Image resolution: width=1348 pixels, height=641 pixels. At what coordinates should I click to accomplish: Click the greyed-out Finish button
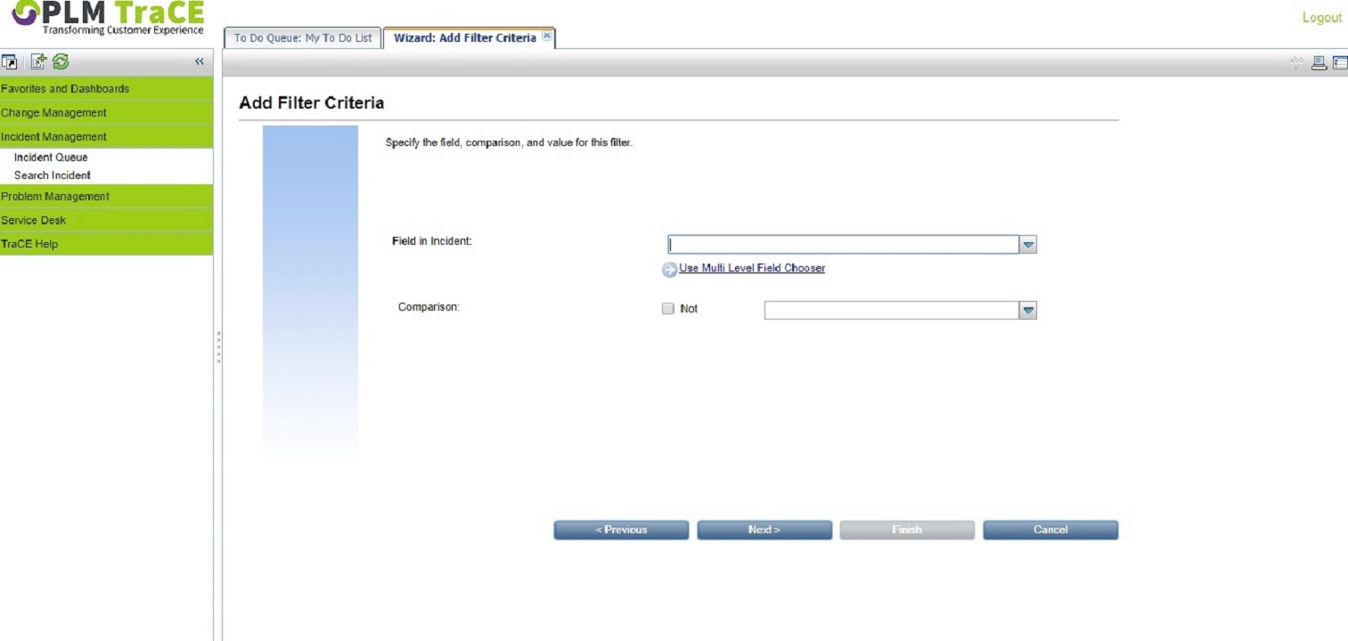click(907, 530)
